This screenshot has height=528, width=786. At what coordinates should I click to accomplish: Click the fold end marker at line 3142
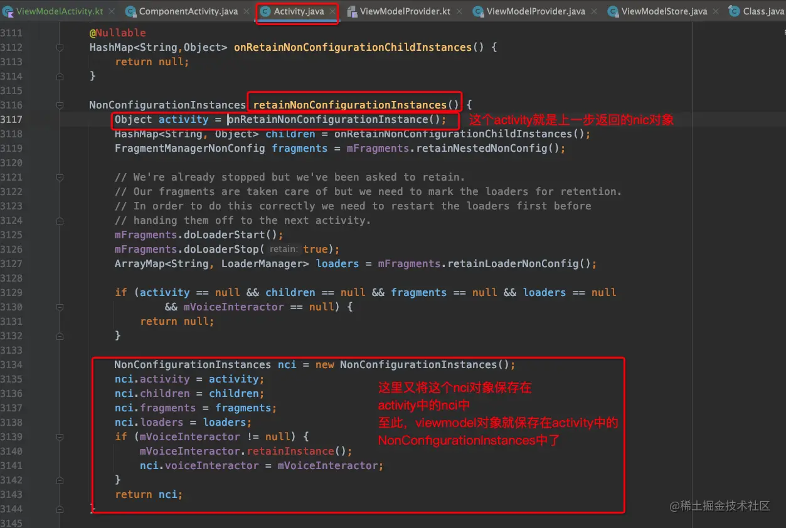(60, 480)
